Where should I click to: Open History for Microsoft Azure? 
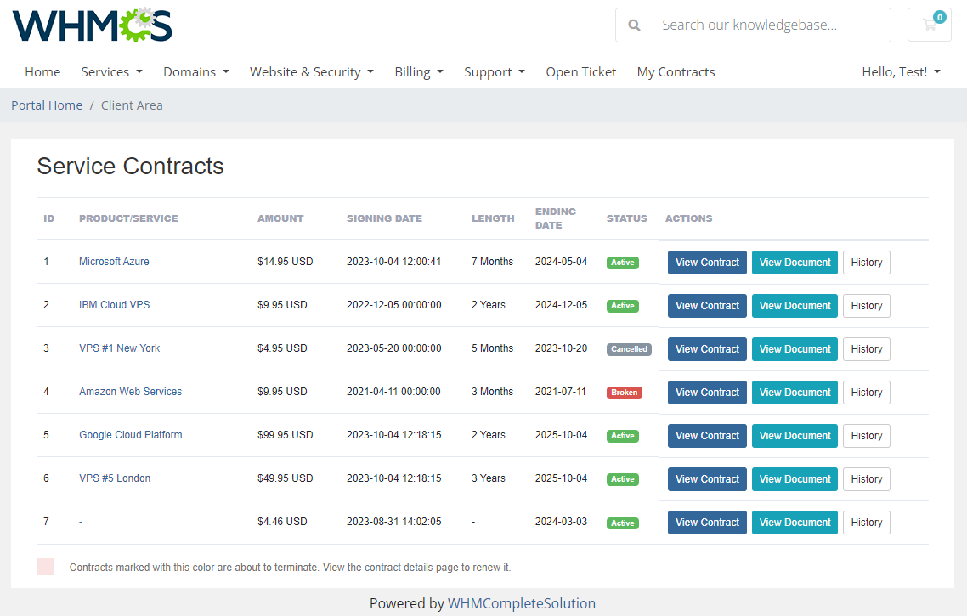[867, 262]
